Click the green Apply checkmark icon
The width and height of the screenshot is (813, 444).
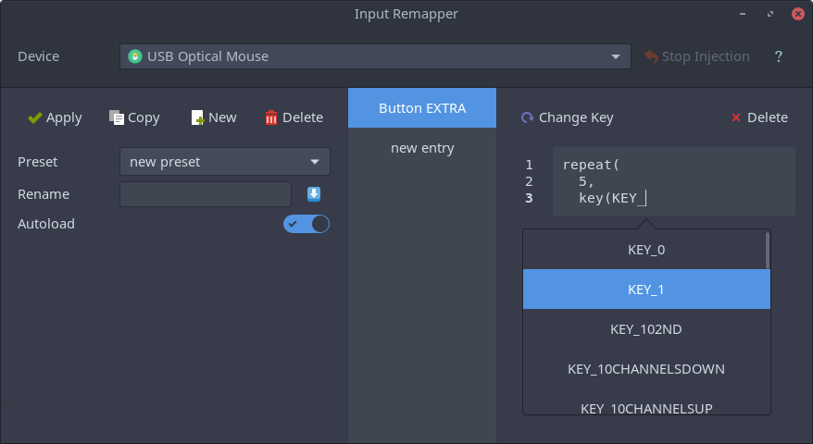point(35,118)
